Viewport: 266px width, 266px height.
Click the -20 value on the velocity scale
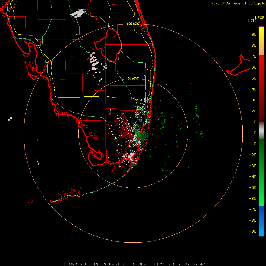[253, 155]
